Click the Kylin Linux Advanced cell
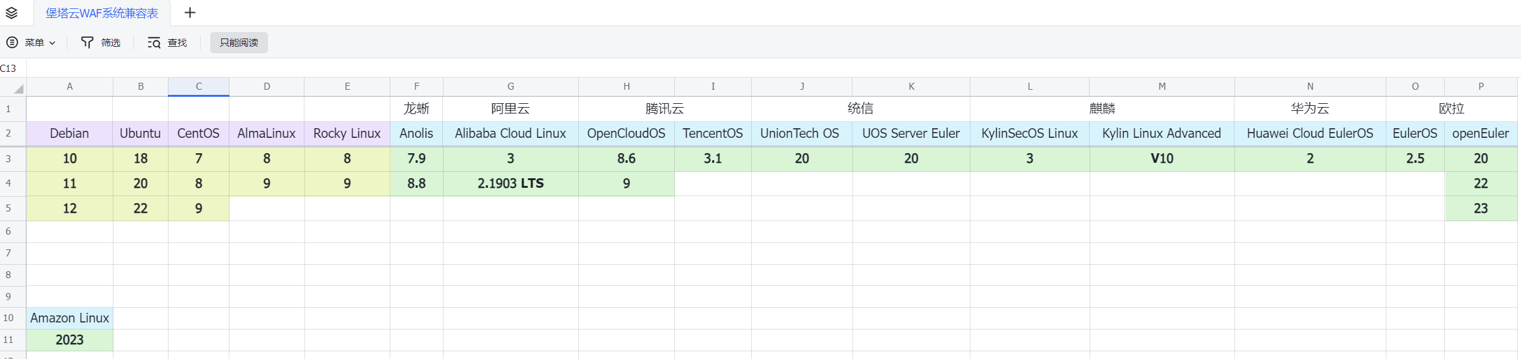 (x=1162, y=133)
